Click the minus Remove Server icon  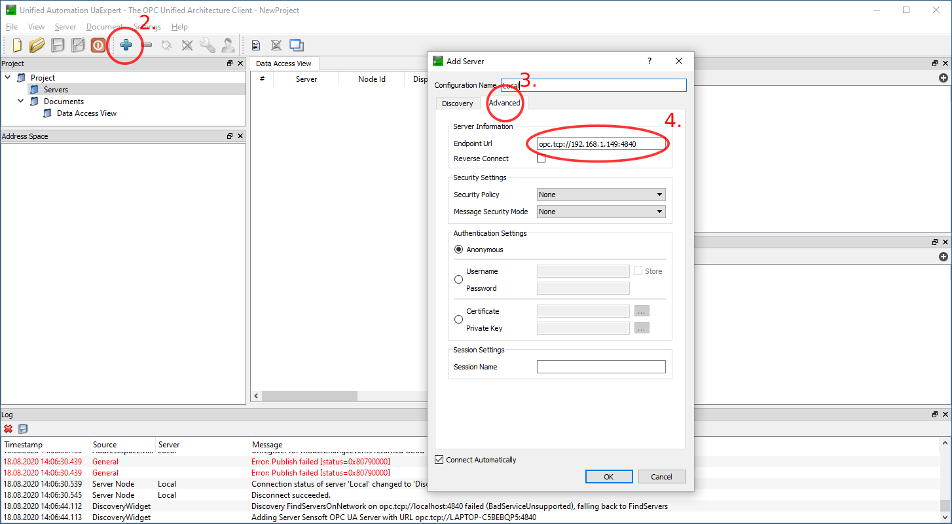[147, 45]
